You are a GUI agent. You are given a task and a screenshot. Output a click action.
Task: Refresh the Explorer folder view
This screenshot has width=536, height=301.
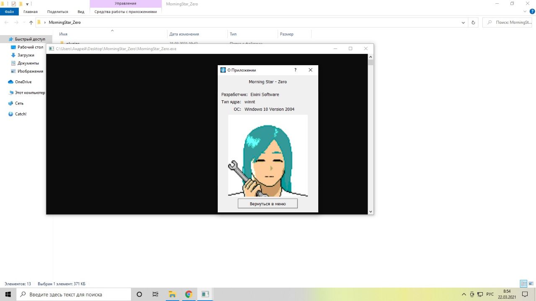pos(473,23)
